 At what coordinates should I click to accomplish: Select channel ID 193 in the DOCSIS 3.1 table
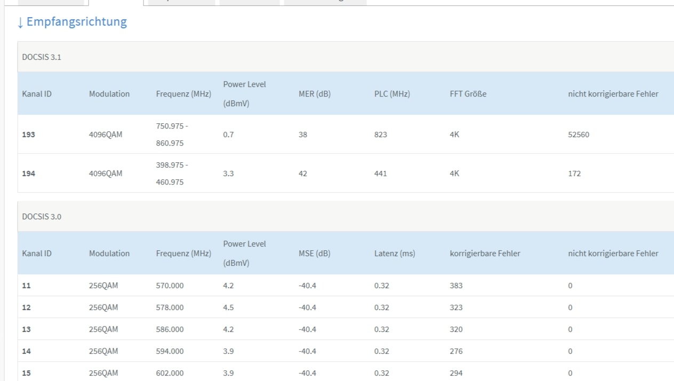coord(28,134)
